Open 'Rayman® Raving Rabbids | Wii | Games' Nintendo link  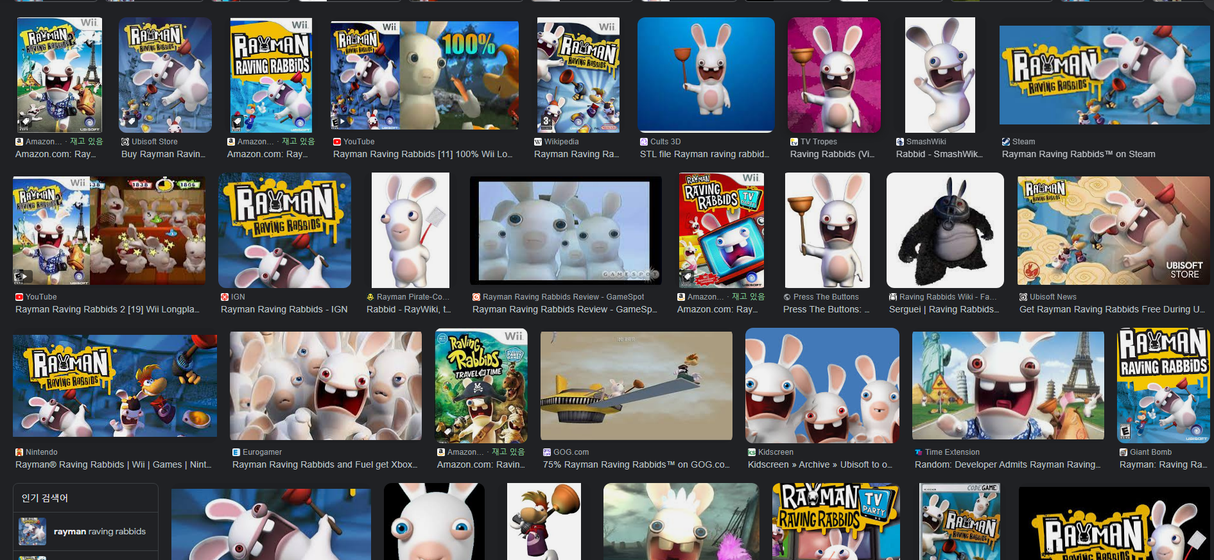pyautogui.click(x=114, y=464)
